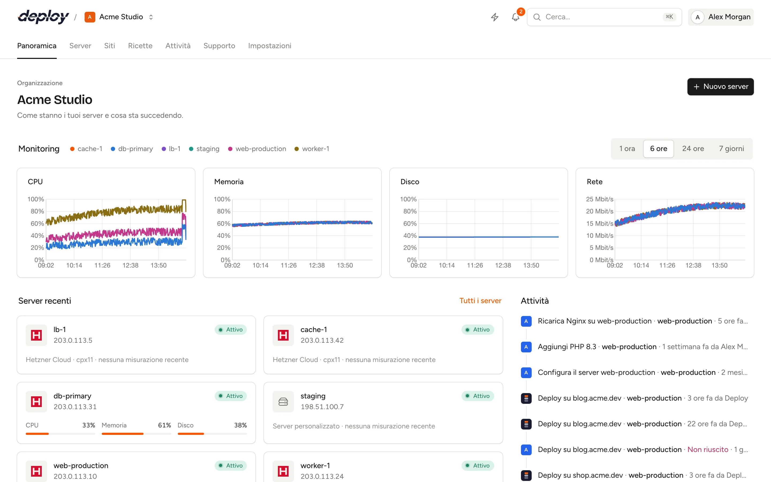The width and height of the screenshot is (771, 482).
Task: Open the Alex Morgan user menu
Action: point(721,17)
